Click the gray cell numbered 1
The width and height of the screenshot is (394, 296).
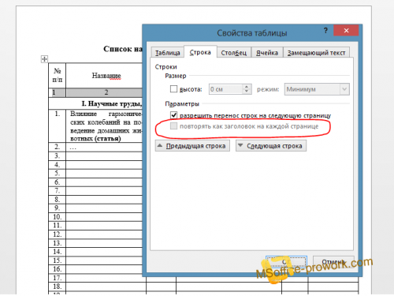point(57,92)
